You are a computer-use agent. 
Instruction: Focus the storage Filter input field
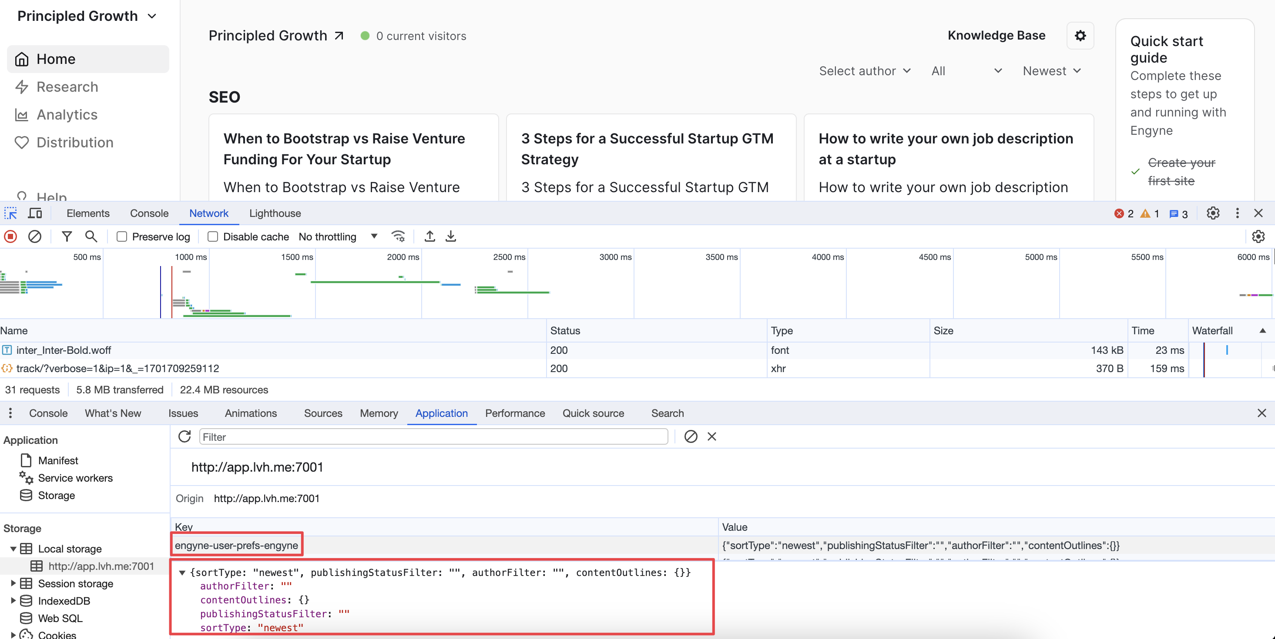[x=433, y=436]
